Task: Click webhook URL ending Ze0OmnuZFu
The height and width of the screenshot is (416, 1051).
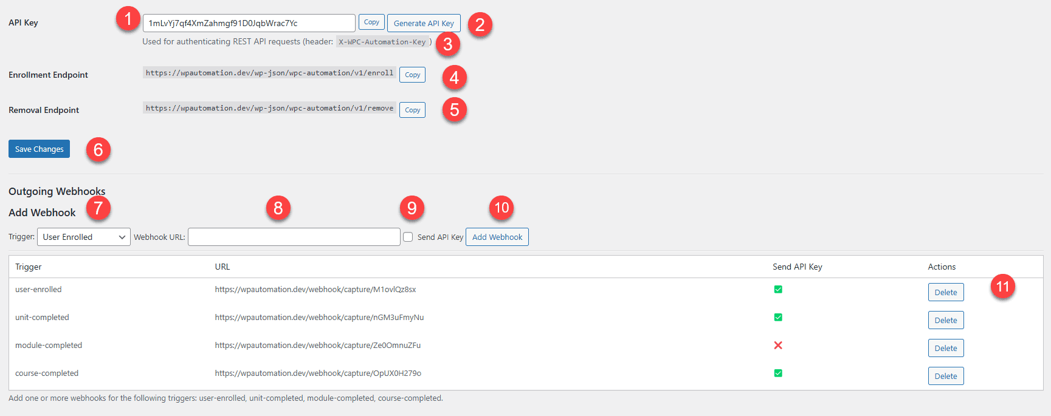Action: (318, 346)
